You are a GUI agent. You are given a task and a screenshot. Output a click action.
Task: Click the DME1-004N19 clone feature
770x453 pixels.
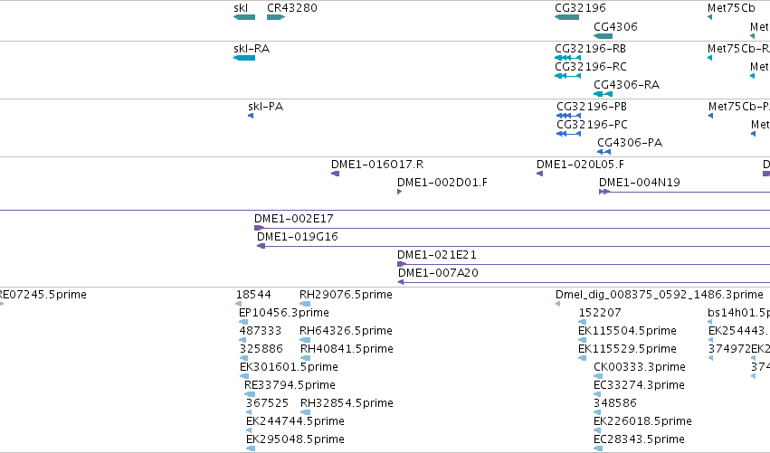coord(685,192)
